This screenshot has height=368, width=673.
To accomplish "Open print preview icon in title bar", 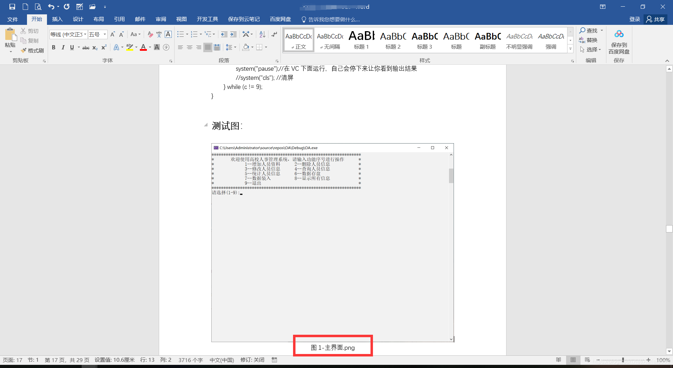I will click(38, 7).
